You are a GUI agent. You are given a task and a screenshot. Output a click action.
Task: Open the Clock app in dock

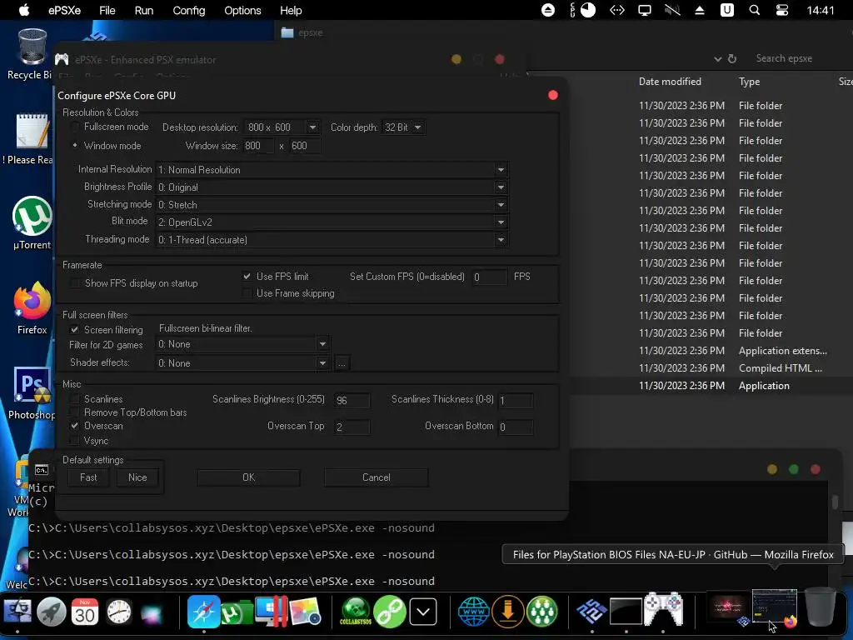(x=118, y=611)
